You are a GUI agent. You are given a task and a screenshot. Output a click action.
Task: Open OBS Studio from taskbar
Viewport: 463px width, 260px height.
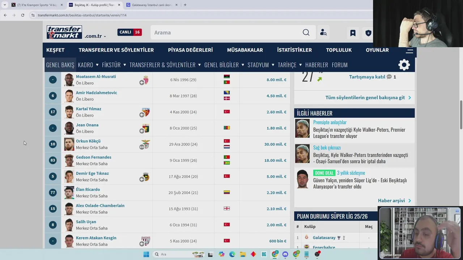tap(317, 254)
